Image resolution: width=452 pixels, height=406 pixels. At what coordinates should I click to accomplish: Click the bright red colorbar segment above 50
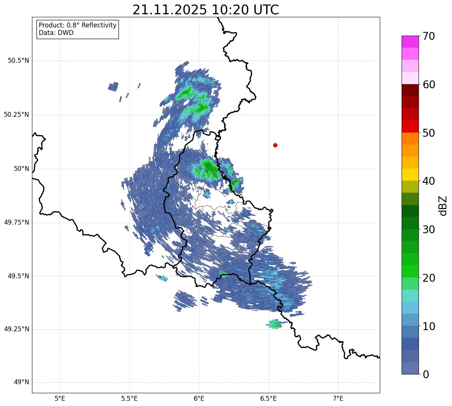pos(410,126)
